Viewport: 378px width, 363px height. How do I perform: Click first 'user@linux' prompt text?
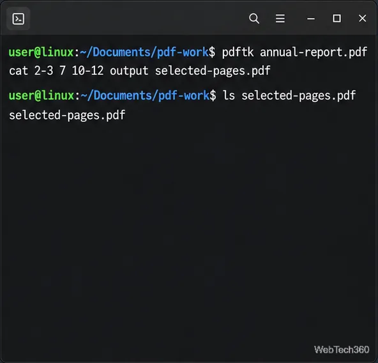click(x=42, y=52)
